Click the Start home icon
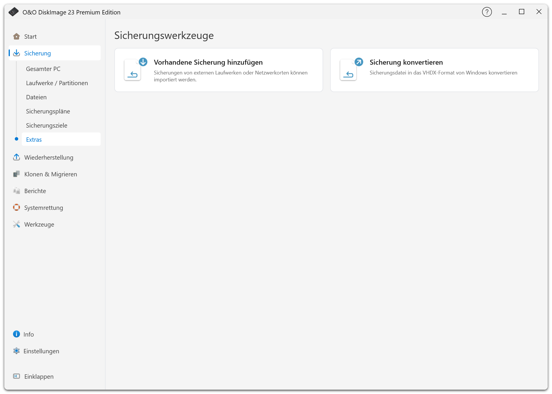 point(16,36)
